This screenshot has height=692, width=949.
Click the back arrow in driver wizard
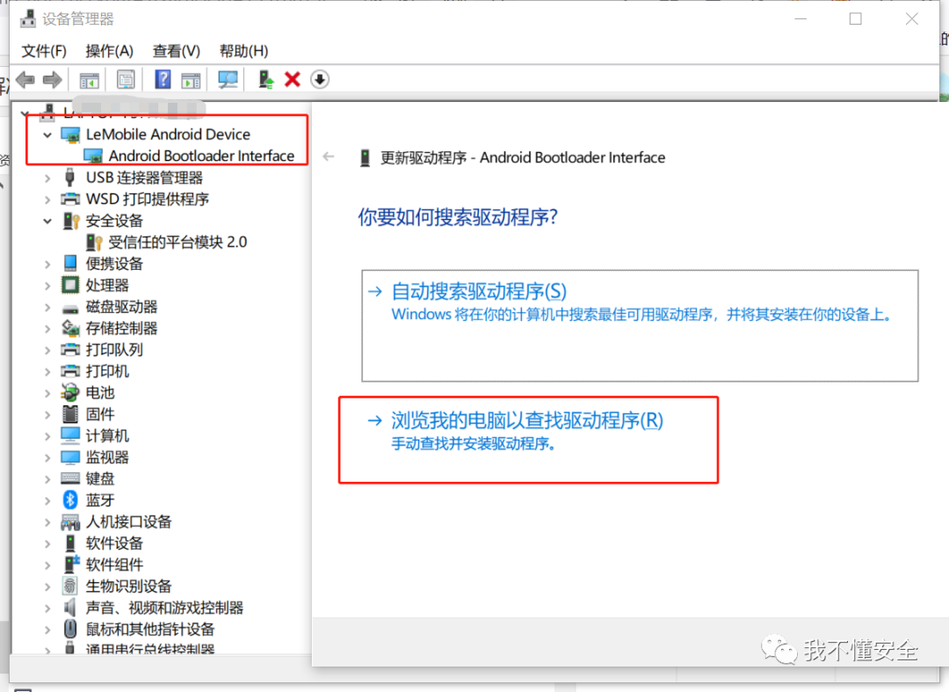[329, 157]
